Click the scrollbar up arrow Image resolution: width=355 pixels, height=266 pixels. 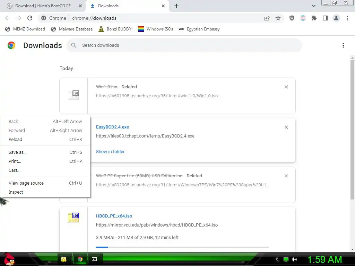352,58
